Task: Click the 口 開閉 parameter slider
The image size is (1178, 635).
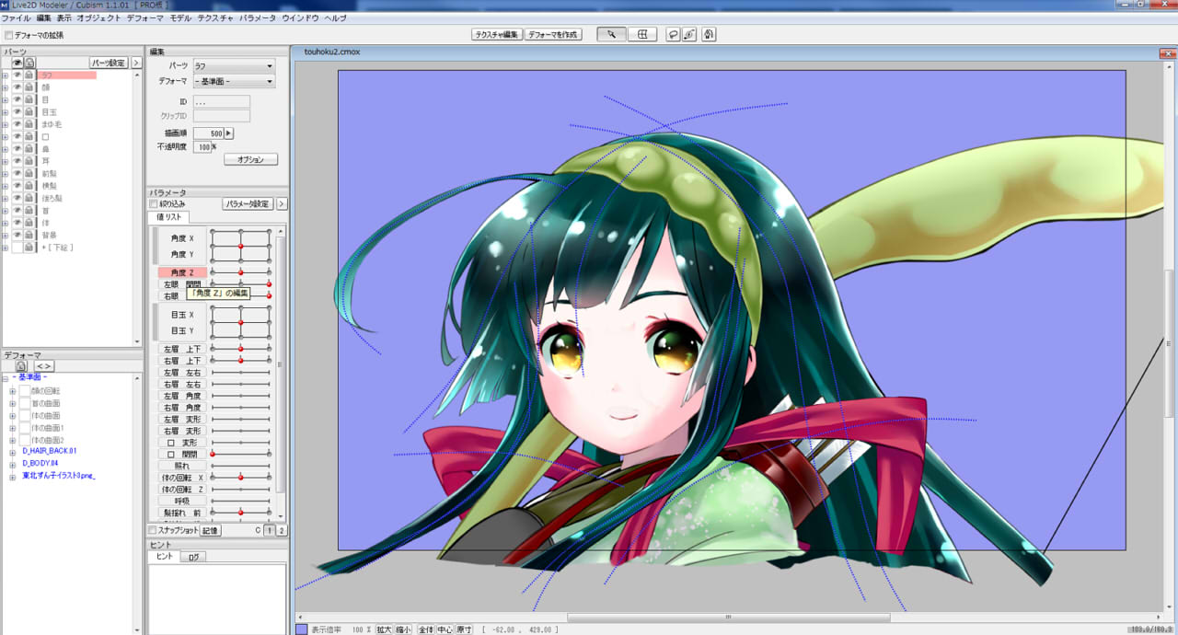Action: [x=240, y=454]
